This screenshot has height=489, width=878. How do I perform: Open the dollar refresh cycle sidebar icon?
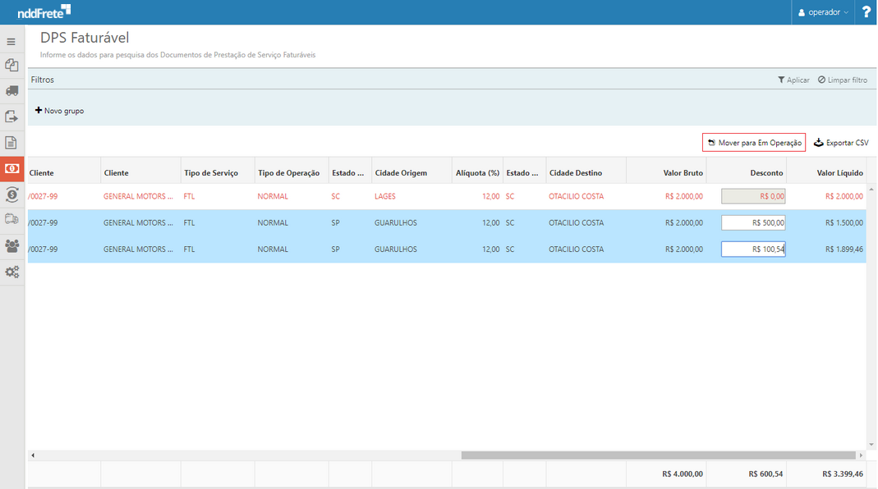point(11,194)
